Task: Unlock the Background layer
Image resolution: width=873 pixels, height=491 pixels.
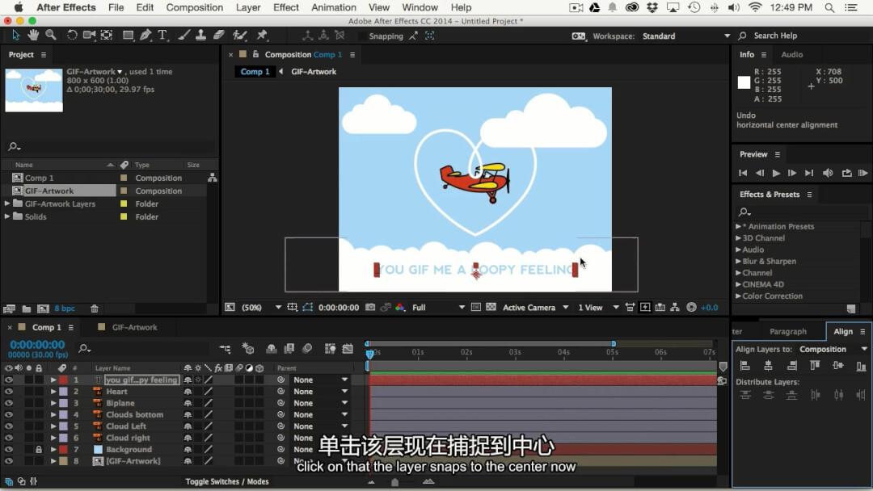Action: (39, 449)
